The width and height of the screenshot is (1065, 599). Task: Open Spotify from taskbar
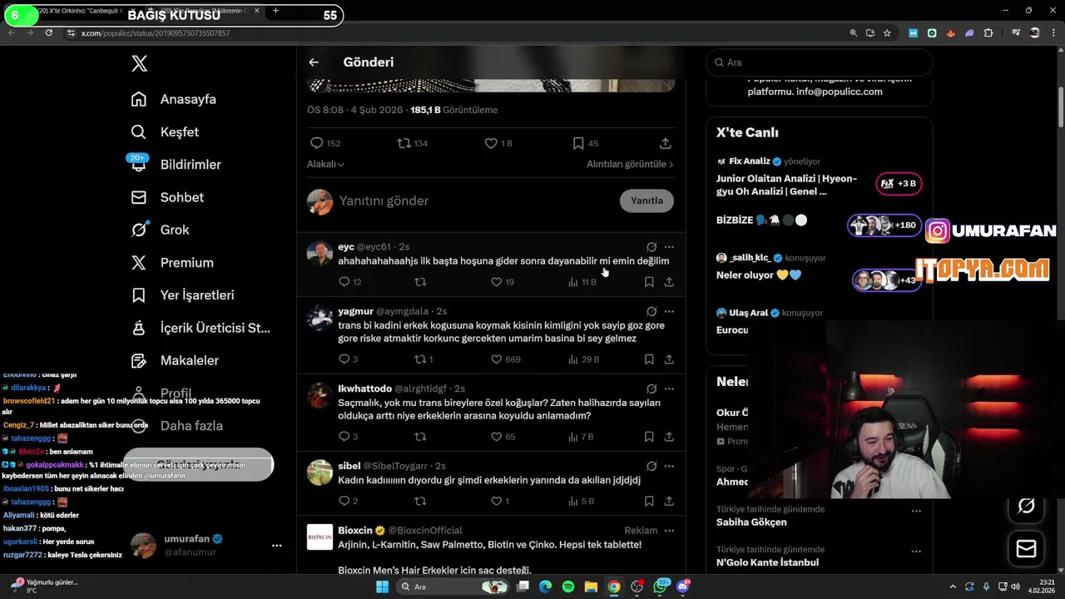(x=567, y=587)
